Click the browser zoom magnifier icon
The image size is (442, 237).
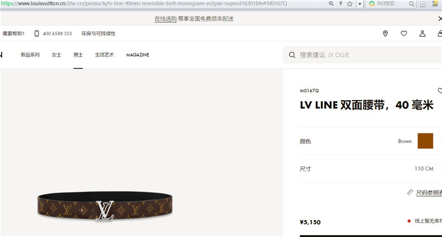[x=331, y=3]
